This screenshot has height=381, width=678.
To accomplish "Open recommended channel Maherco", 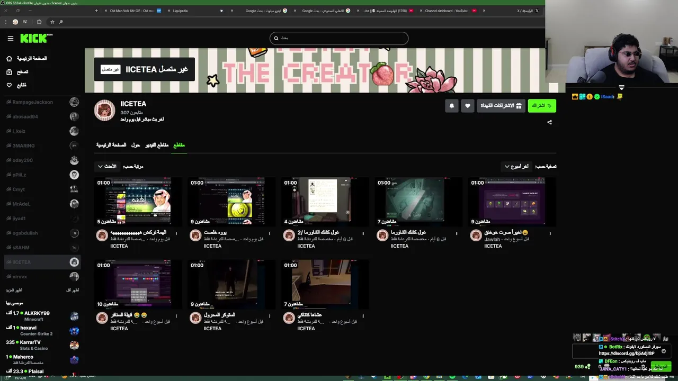I will (42, 360).
